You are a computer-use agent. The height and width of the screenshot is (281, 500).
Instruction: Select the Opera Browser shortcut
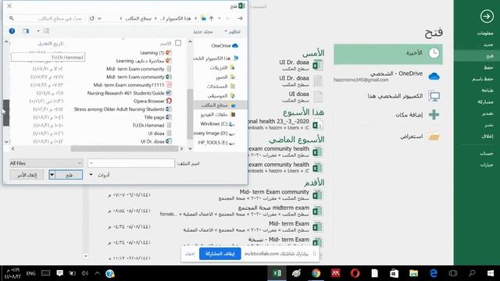153,101
